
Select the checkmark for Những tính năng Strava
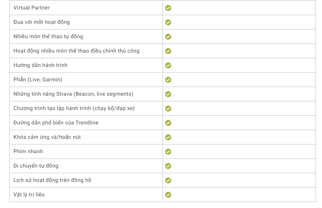coord(168,94)
